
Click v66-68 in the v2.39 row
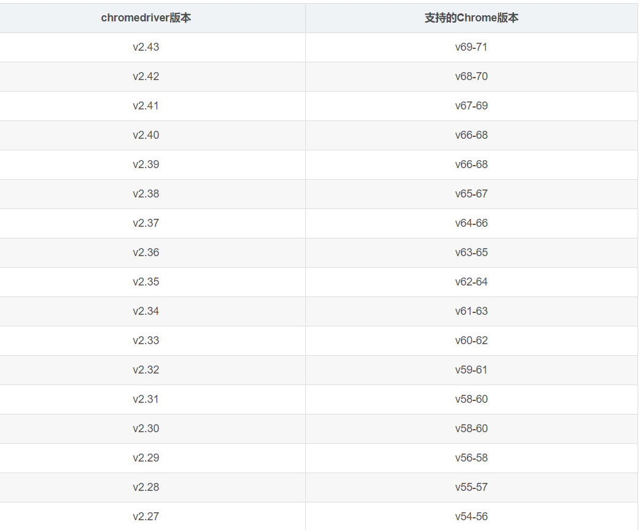[471, 164]
